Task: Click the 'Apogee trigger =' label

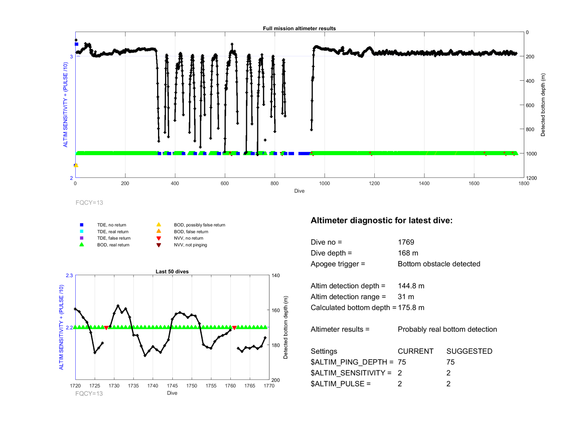Action: pos(338,264)
